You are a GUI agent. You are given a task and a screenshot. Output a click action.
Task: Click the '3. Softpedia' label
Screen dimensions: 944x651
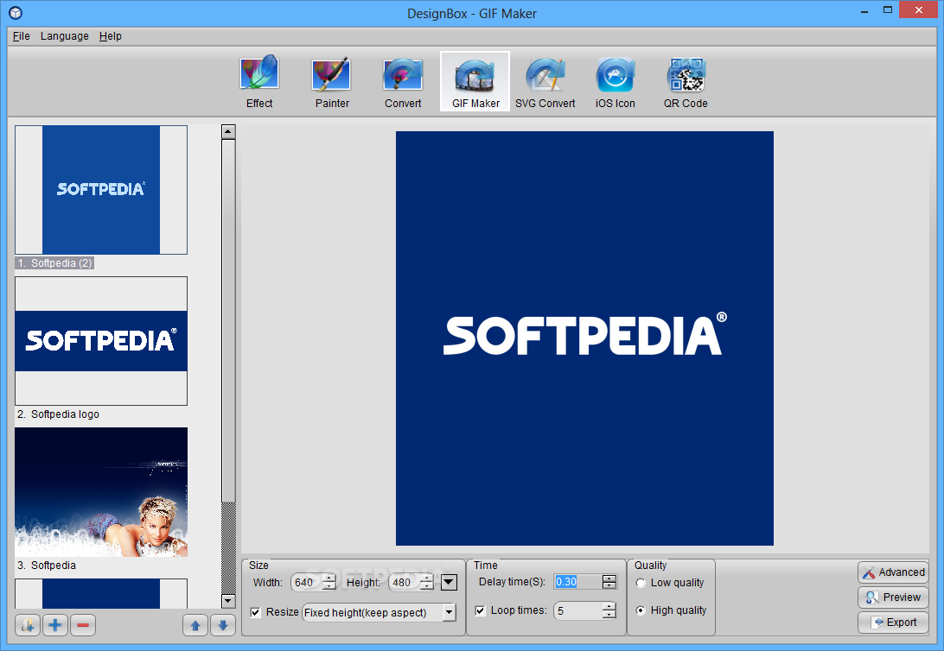(x=47, y=566)
